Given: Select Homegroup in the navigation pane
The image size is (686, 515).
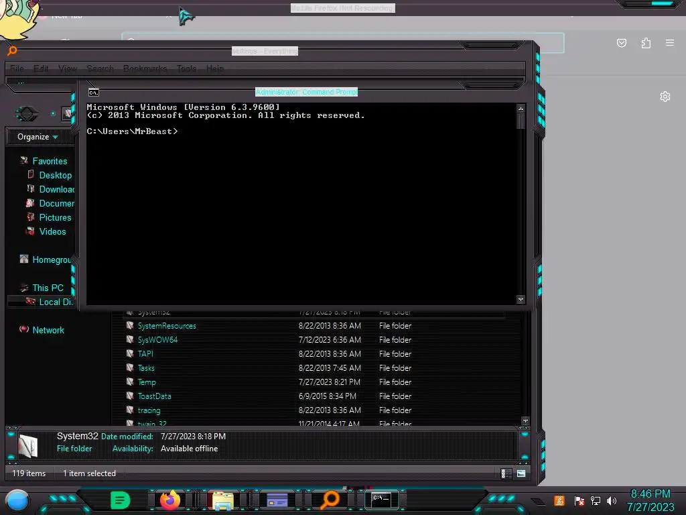Looking at the screenshot, I should [x=51, y=260].
